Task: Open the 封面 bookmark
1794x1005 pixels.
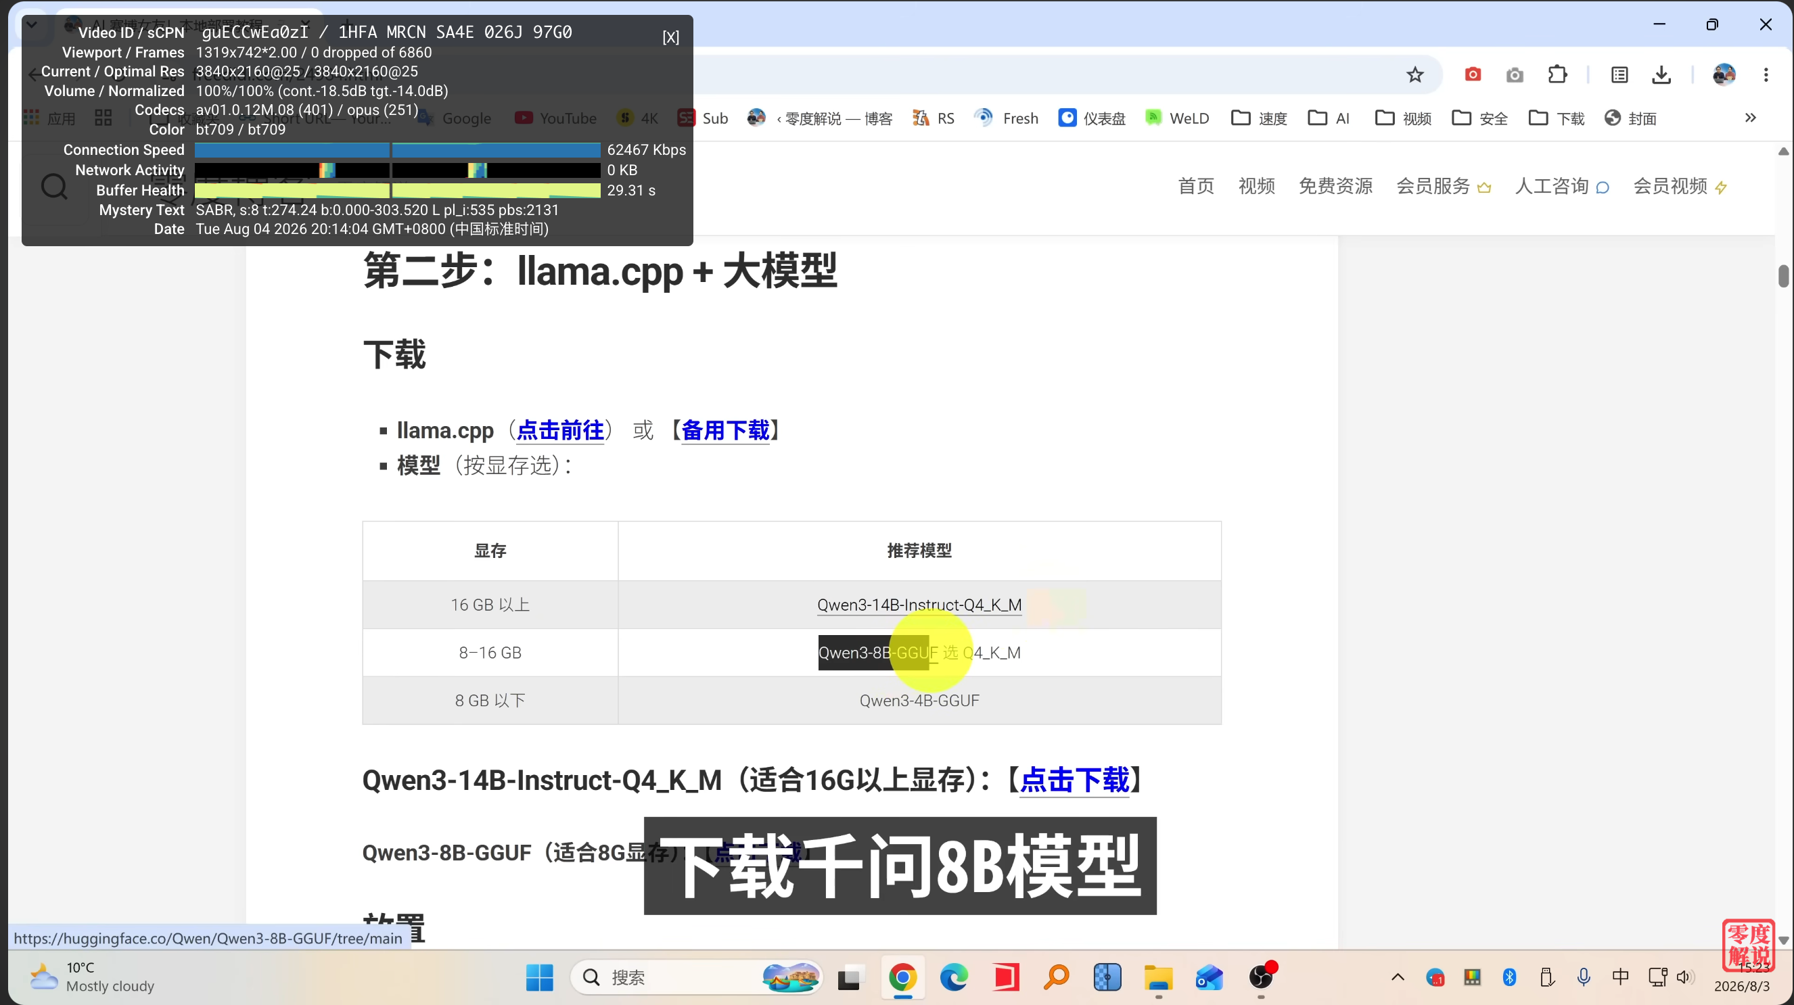Action: [x=1630, y=118]
